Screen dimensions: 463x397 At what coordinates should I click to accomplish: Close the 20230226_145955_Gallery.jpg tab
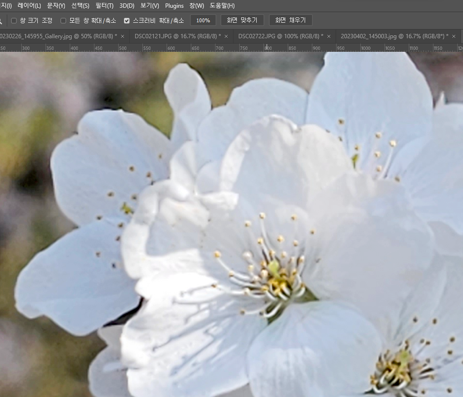coord(123,36)
